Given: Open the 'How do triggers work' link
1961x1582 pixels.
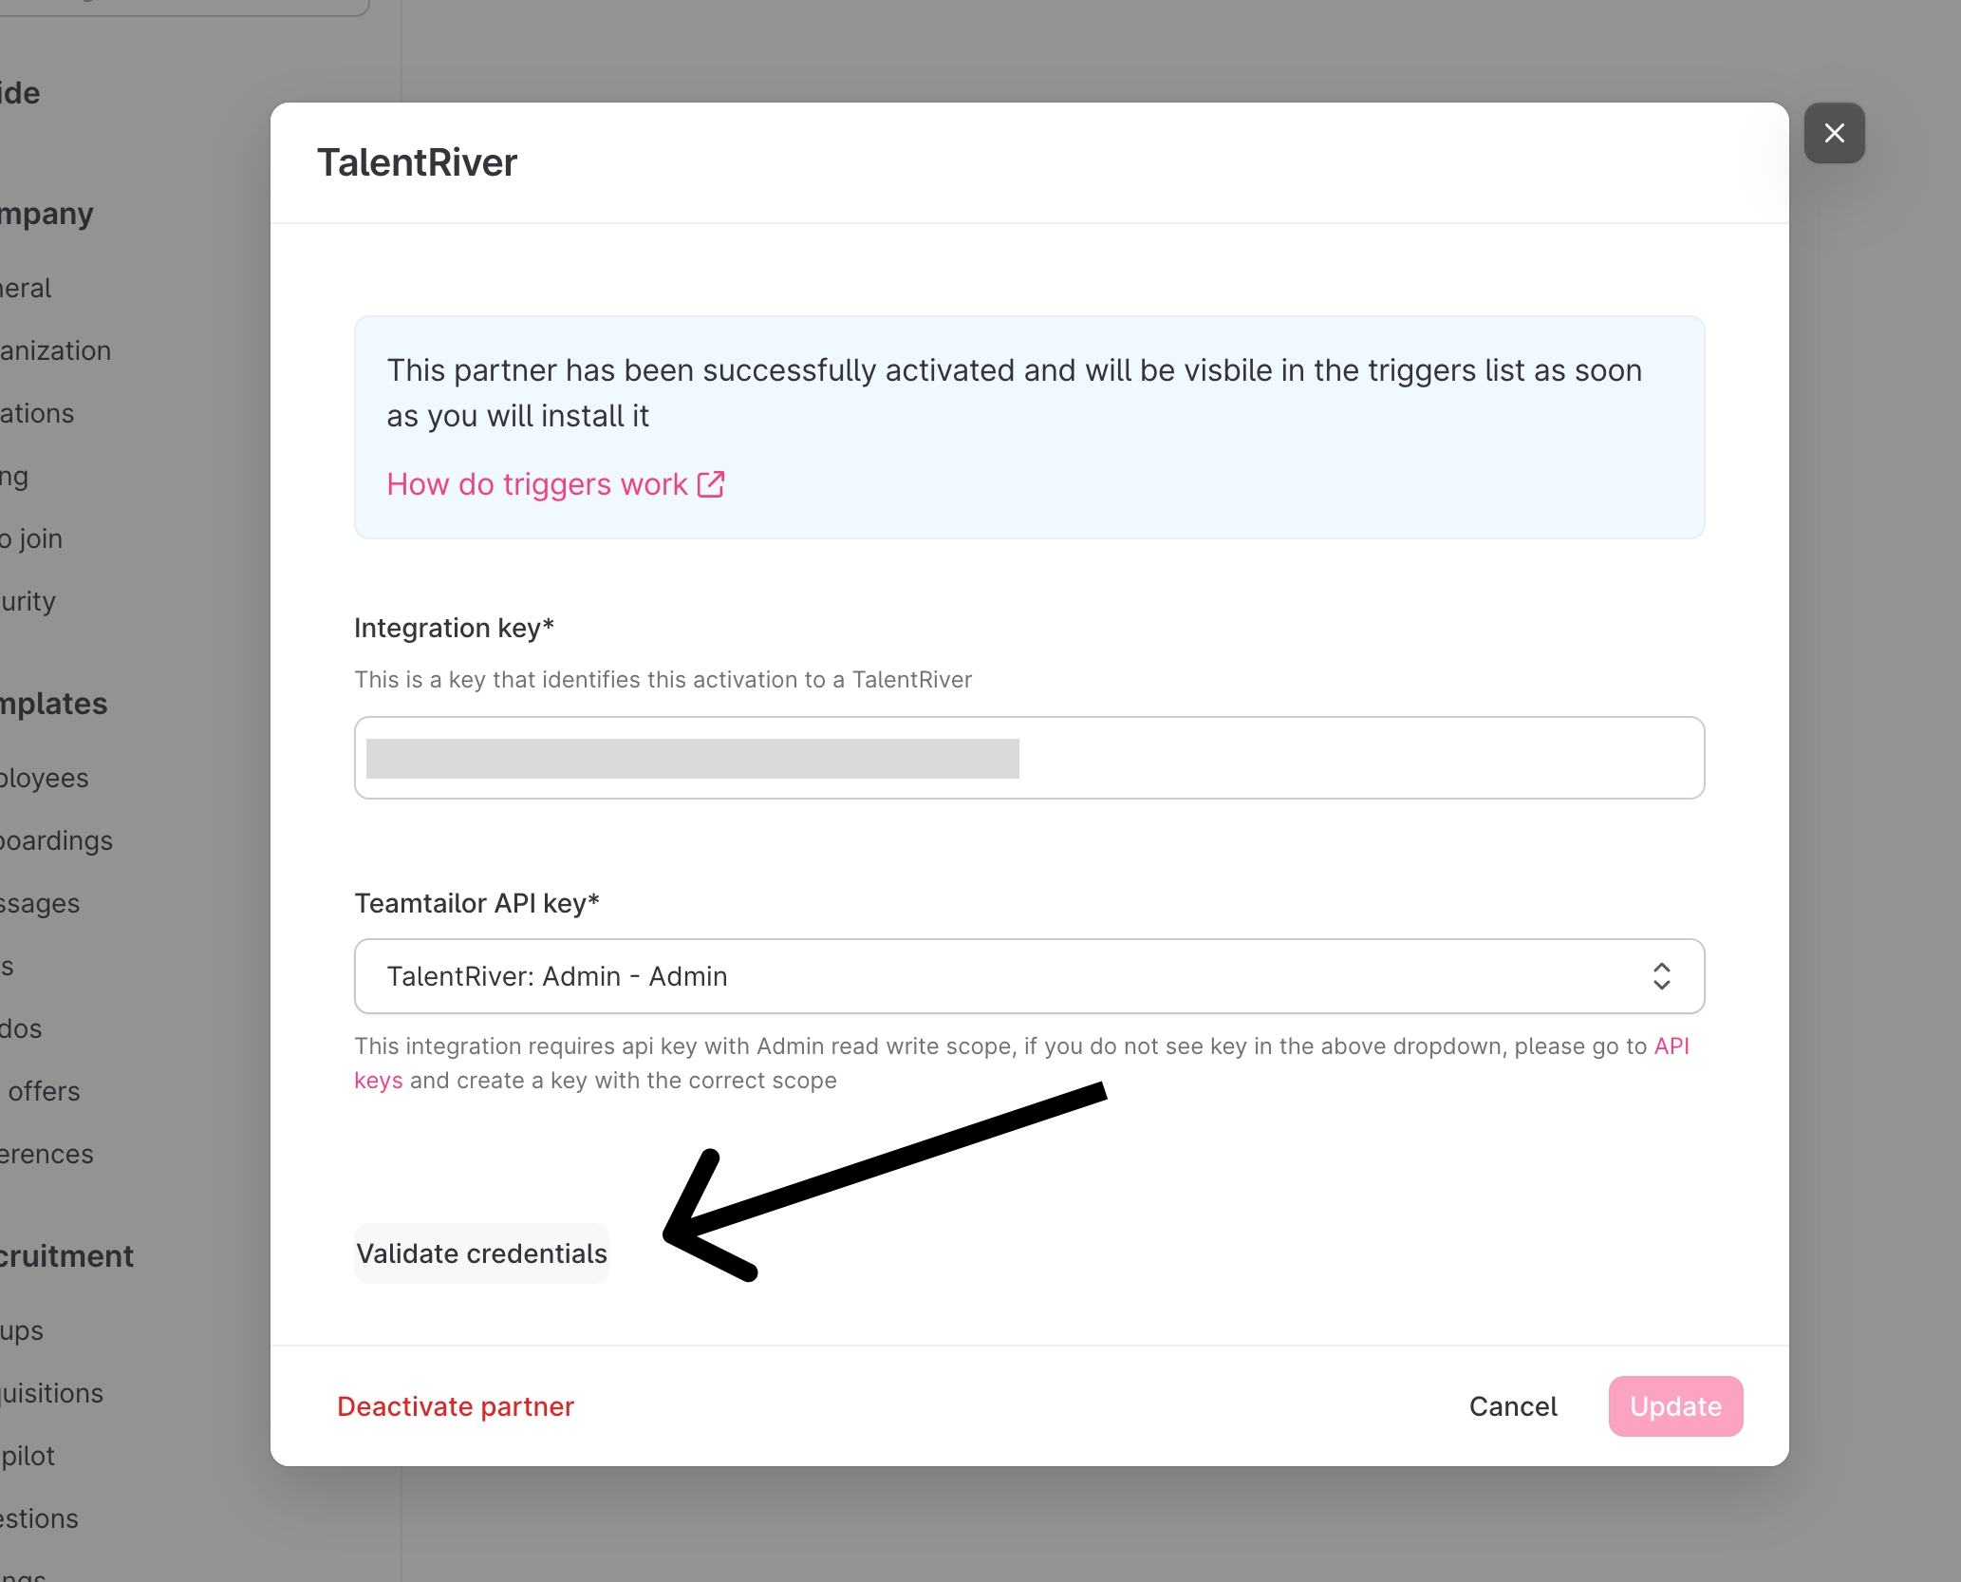Looking at the screenshot, I should point(536,484).
